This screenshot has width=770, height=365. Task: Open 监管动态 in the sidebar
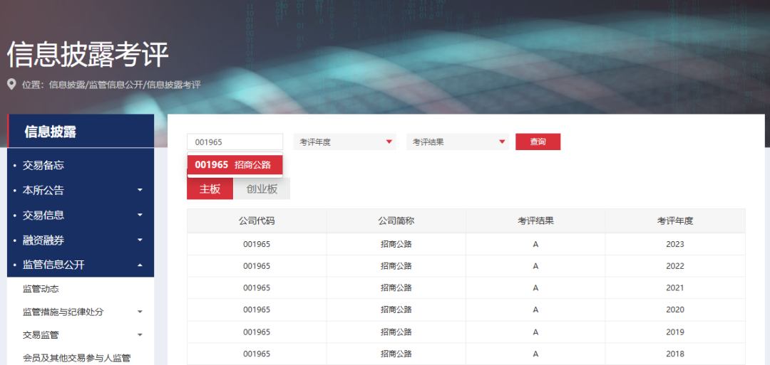pos(41,289)
